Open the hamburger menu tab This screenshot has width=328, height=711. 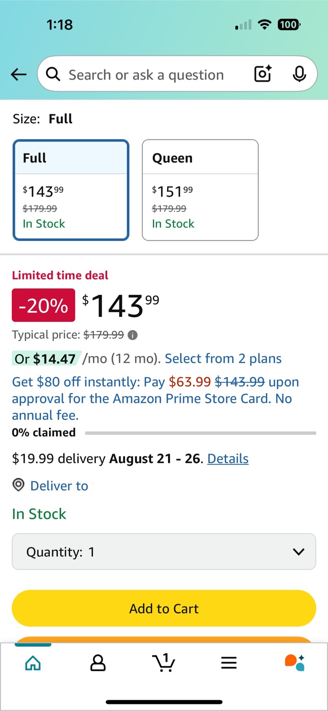229,663
